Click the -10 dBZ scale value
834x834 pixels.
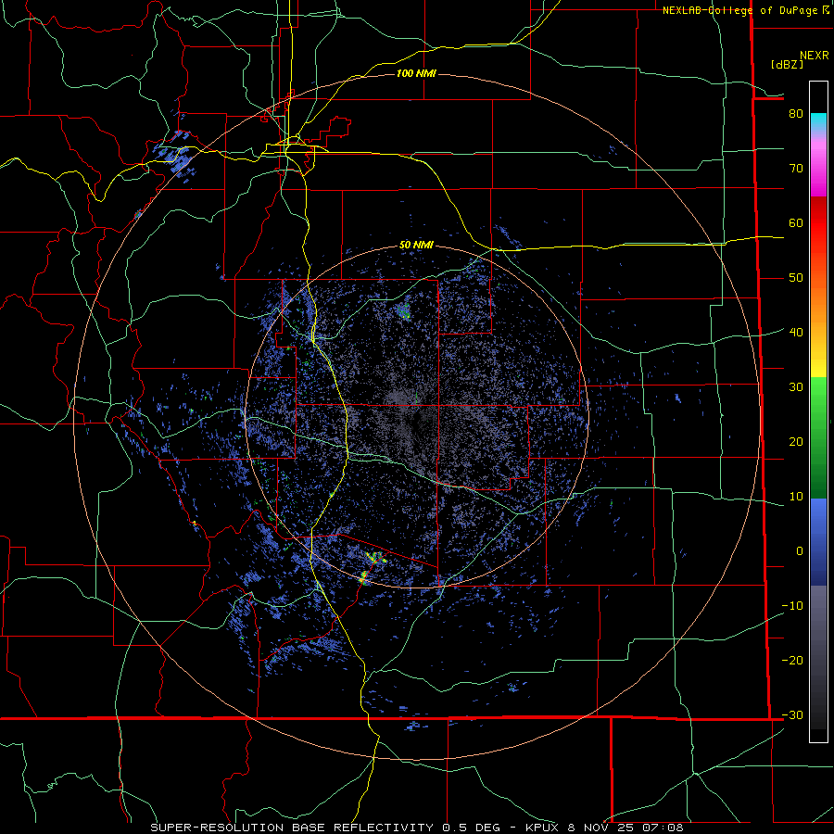click(x=792, y=605)
